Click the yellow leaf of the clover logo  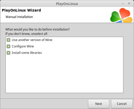(128, 20)
